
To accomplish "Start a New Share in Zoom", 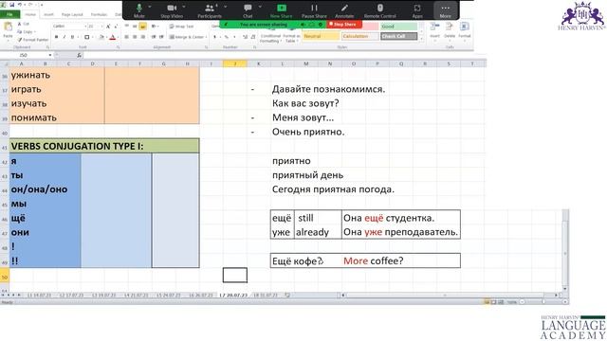I will pos(282,10).
